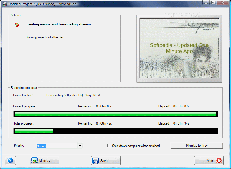The height and width of the screenshot is (169, 231).
Task: Select the Normal priority text field
Action: 56,146
